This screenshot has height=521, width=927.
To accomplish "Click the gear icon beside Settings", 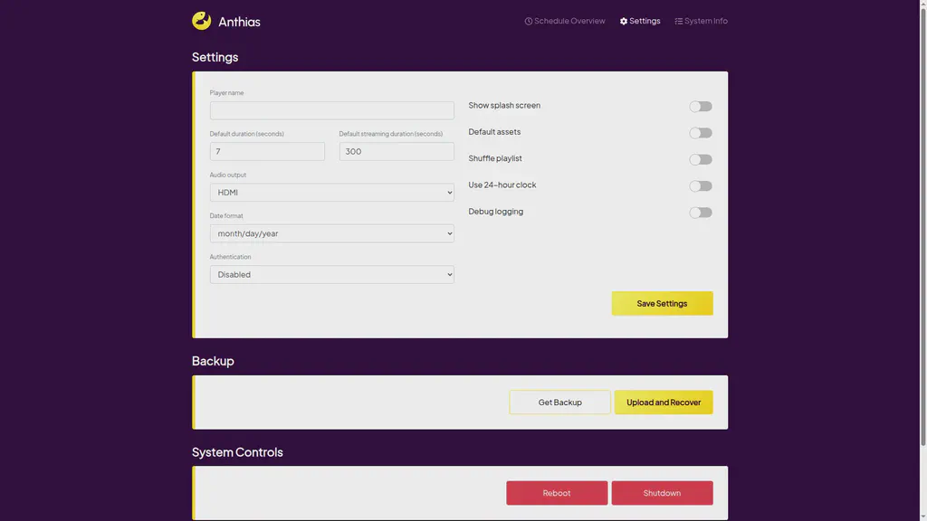I will pos(622,20).
